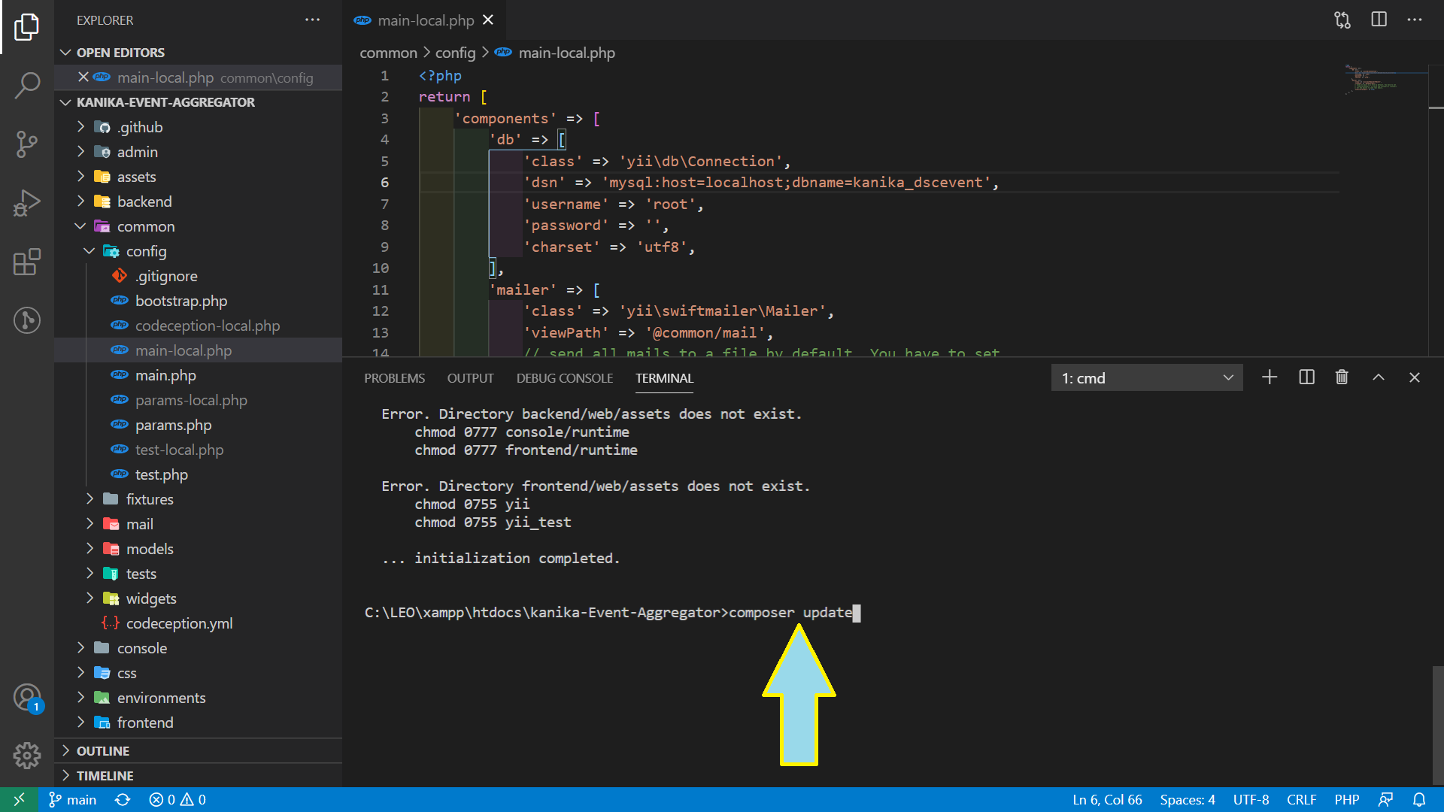
Task: Click the terminal command input line
Action: [x=612, y=613]
